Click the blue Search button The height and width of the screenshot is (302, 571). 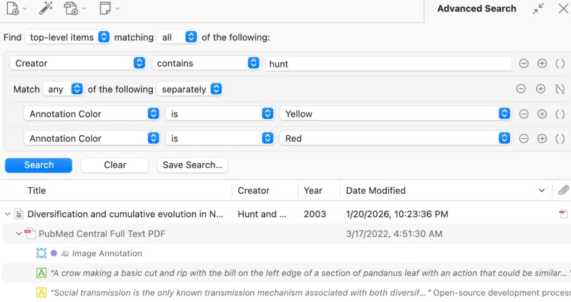tap(38, 165)
